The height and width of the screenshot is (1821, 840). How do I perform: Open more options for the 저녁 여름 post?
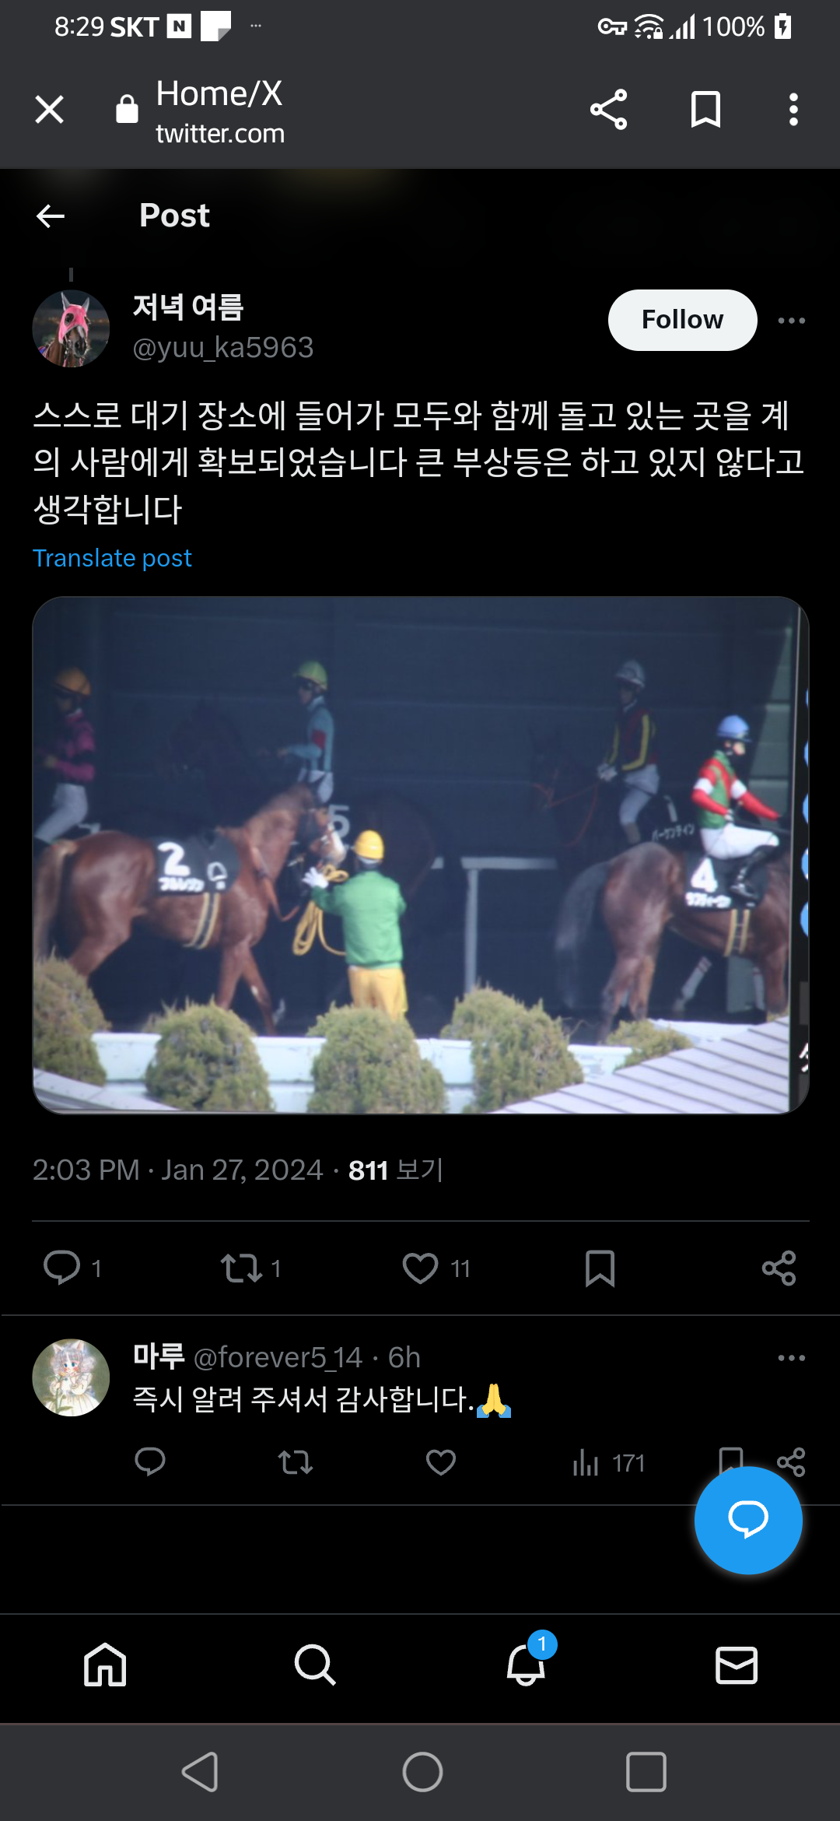tap(792, 321)
